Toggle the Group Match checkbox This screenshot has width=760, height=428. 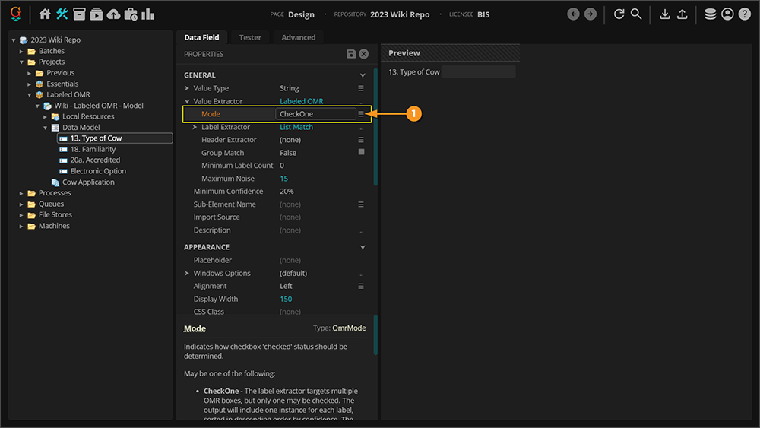coord(361,152)
